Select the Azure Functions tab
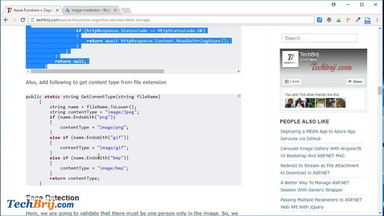The image size is (384, 216). point(32,10)
